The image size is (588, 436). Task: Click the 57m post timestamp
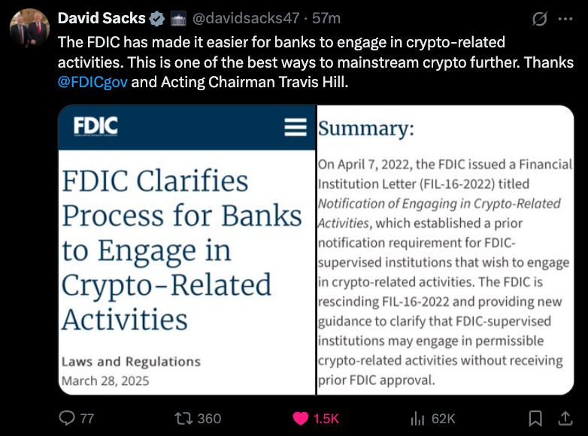pos(326,18)
